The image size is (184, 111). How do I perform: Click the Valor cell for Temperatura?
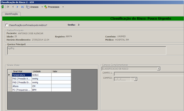click(61, 75)
